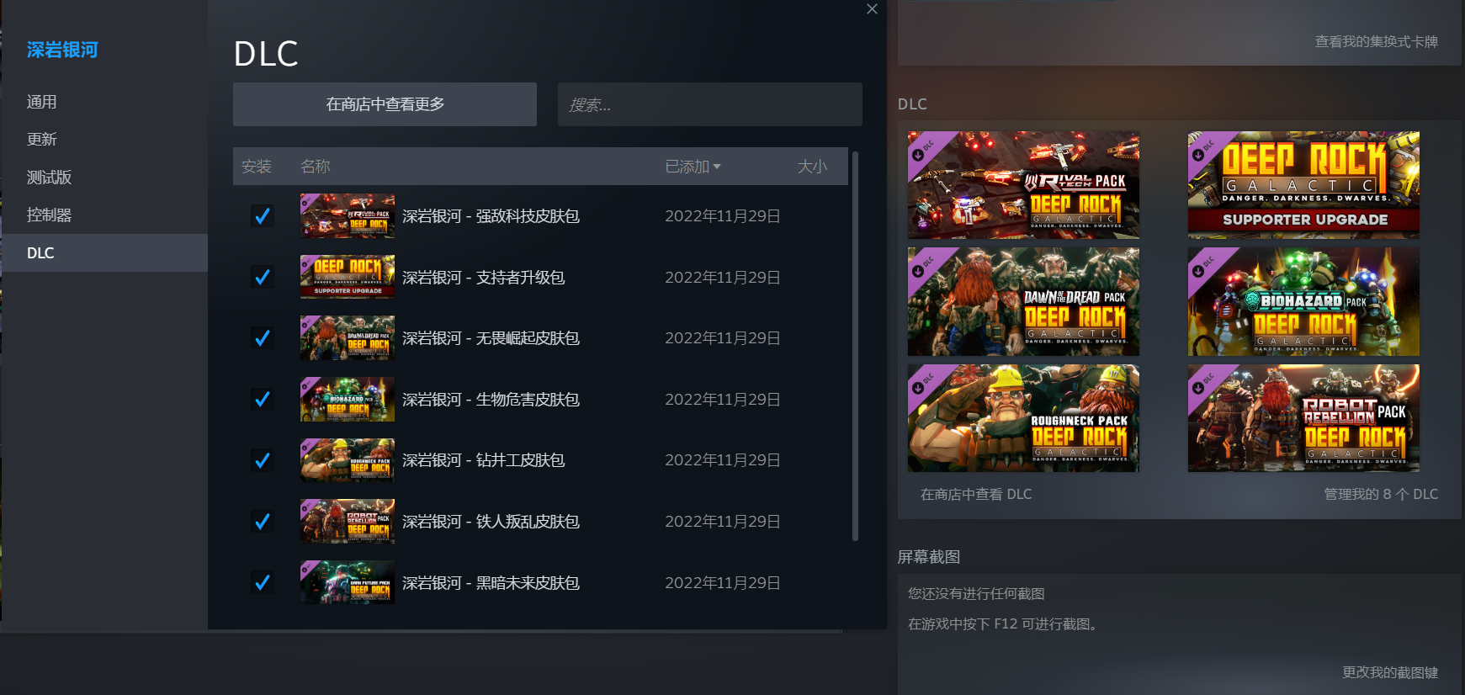Select the 深岩银河 - 钻井工皮肤包 name text
The width and height of the screenshot is (1465, 695).
tap(483, 460)
